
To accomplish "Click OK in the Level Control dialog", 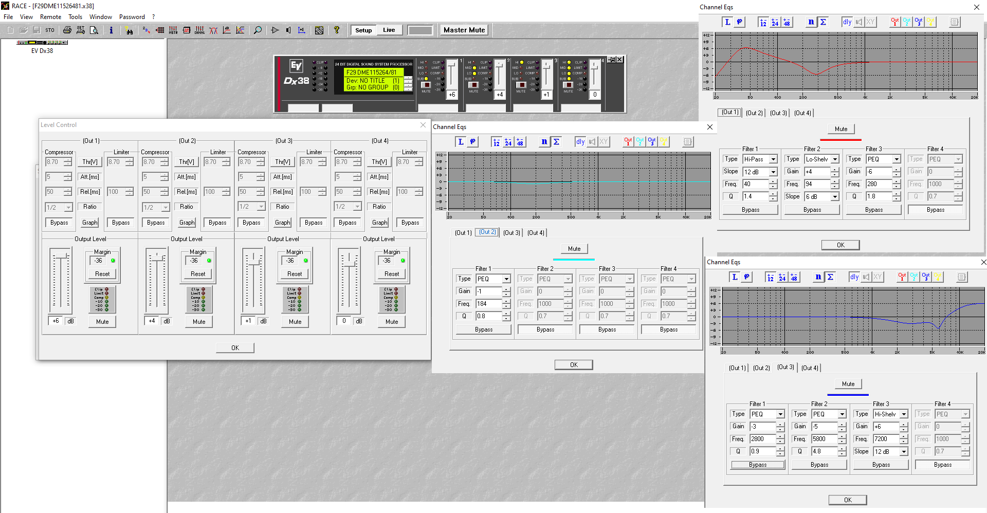I will [235, 348].
